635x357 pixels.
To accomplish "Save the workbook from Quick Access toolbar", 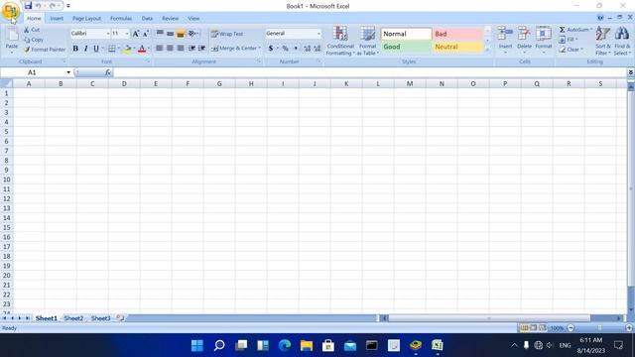I will tap(28, 6).
